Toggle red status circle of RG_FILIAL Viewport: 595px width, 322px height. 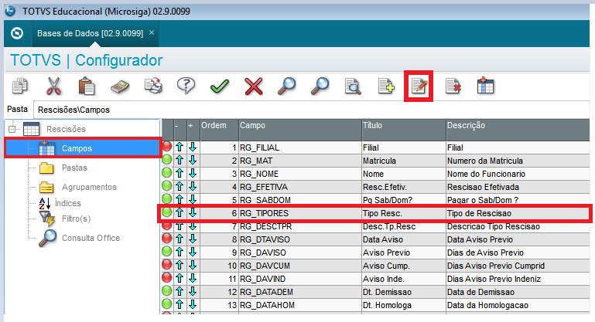(167, 147)
